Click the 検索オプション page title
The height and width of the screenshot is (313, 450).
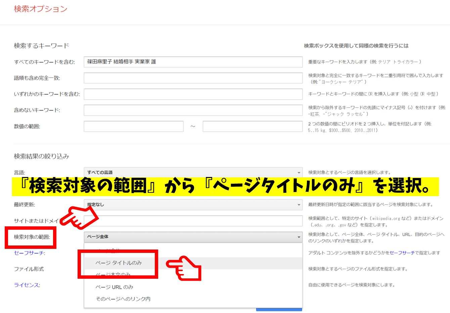tap(41, 9)
